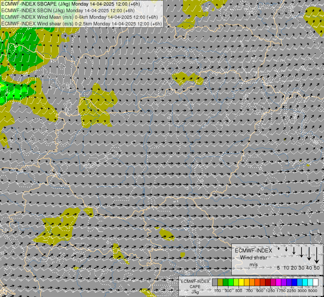Select the orange swatch right of 700 tick
This screenshot has height=297, width=324.
252,282
